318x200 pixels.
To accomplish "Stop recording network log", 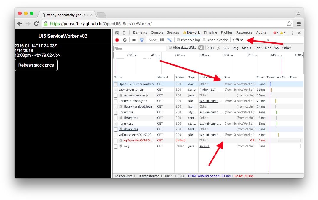I will (117, 40).
